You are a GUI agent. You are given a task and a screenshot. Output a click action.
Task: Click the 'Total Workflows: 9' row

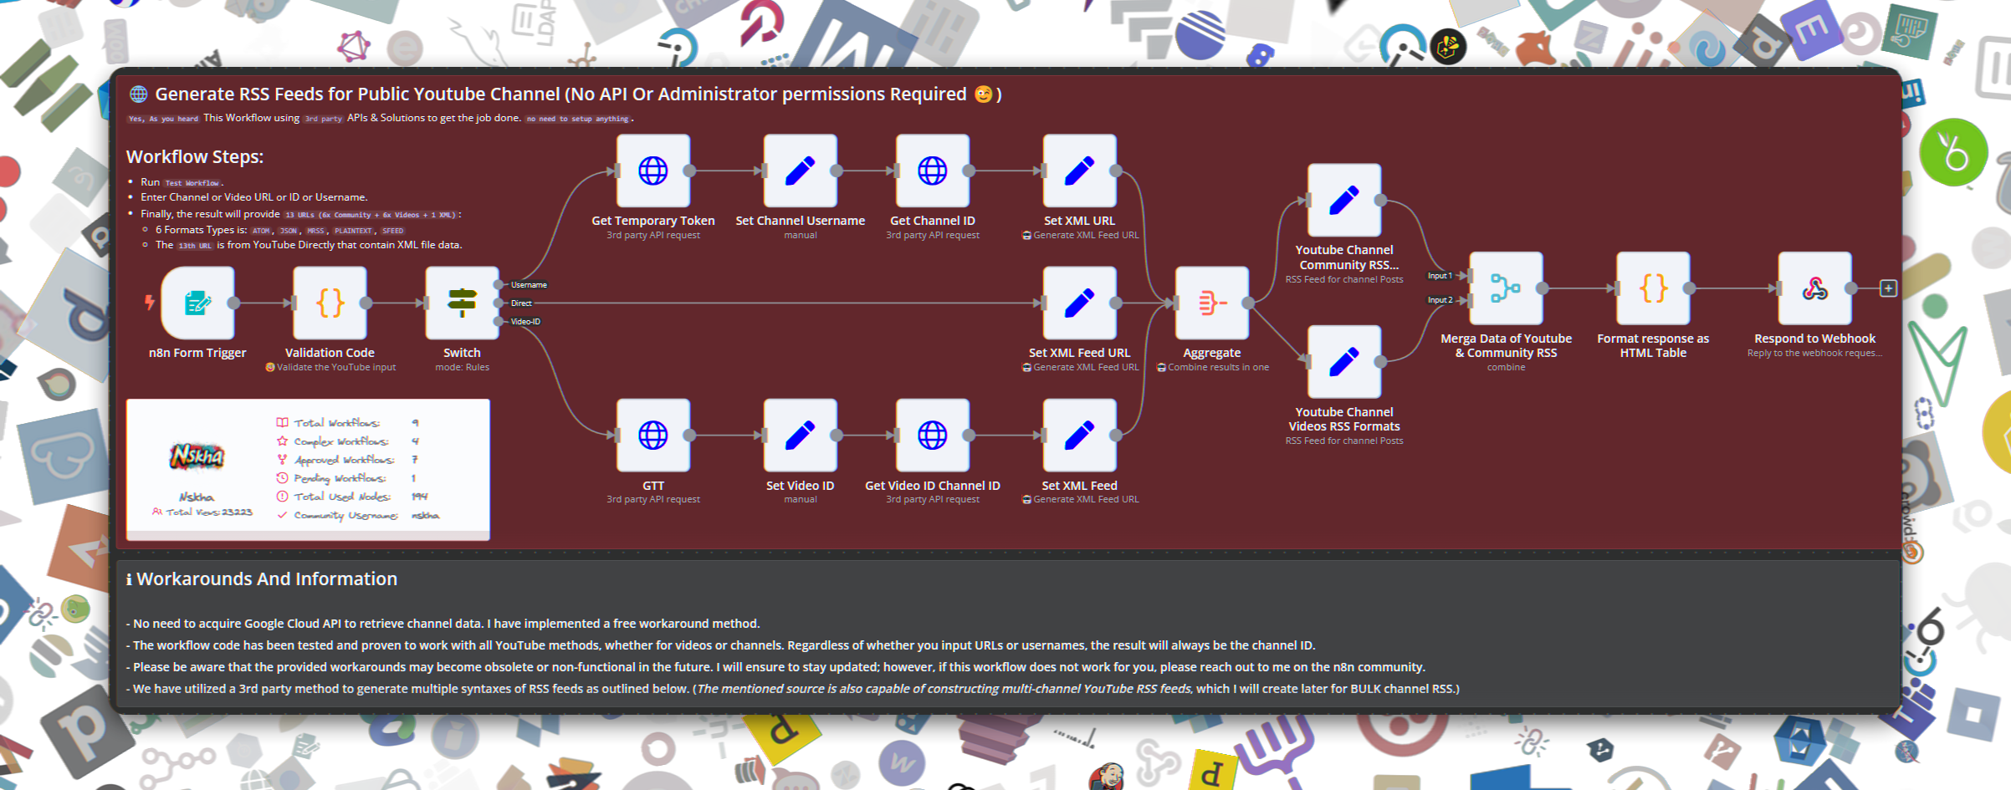[348, 423]
